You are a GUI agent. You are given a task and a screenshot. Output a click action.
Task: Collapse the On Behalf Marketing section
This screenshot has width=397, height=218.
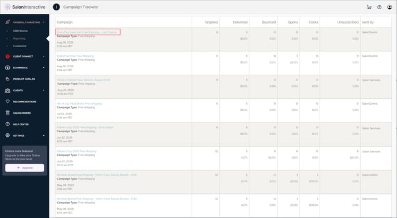tap(43, 22)
